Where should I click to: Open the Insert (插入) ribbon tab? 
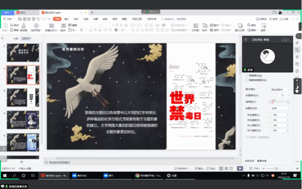tap(67, 19)
